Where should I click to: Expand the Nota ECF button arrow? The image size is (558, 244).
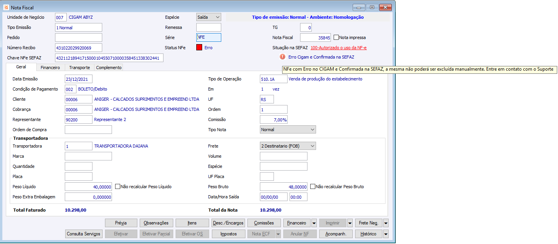(278, 234)
